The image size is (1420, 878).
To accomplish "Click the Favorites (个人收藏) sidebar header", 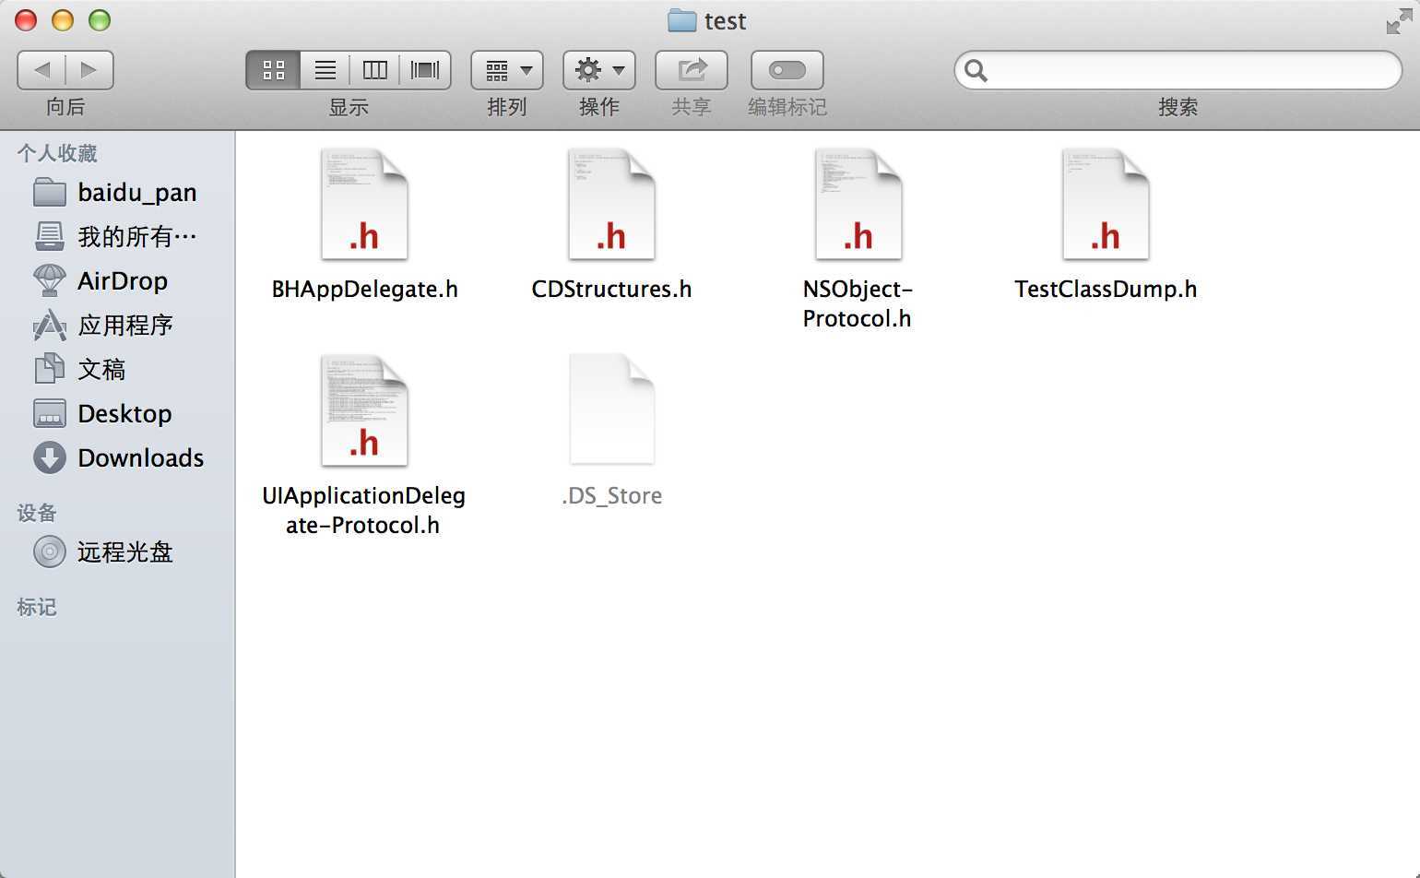I will point(57,153).
